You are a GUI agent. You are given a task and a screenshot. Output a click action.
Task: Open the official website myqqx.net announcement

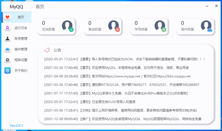coord(117,76)
